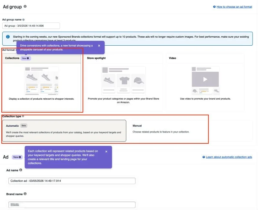Click the Collections shoe carousel preview image
This screenshot has width=258, height=210.
pyautogui.click(x=42, y=81)
